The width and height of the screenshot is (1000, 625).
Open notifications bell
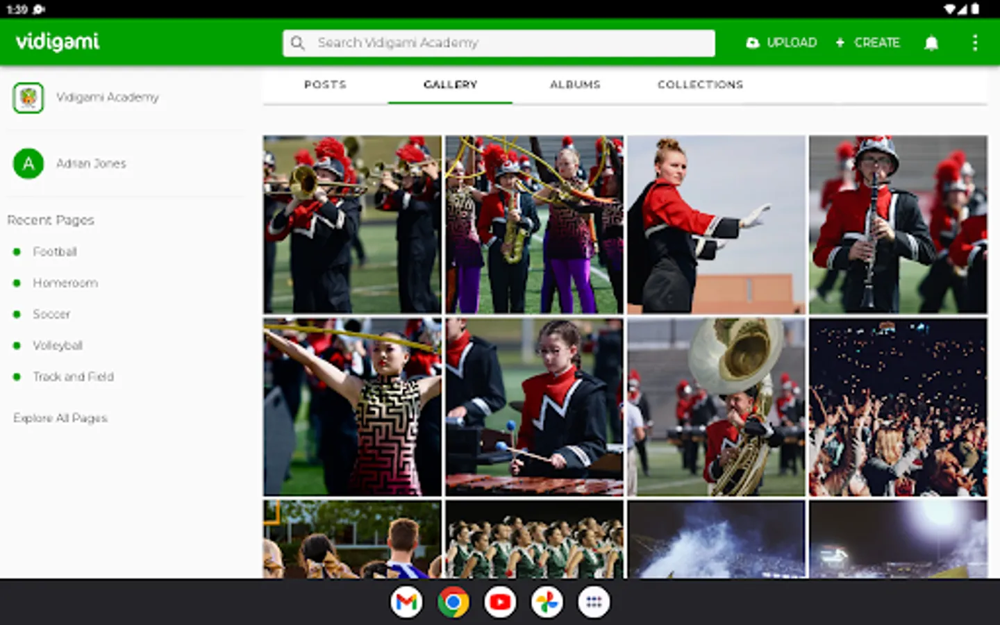point(931,43)
